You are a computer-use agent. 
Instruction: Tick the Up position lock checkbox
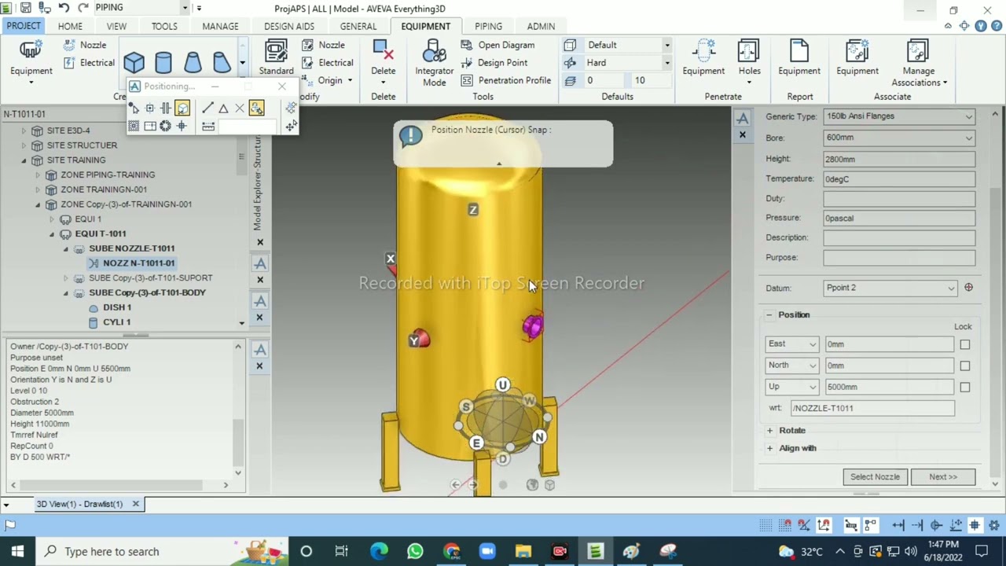pos(964,387)
